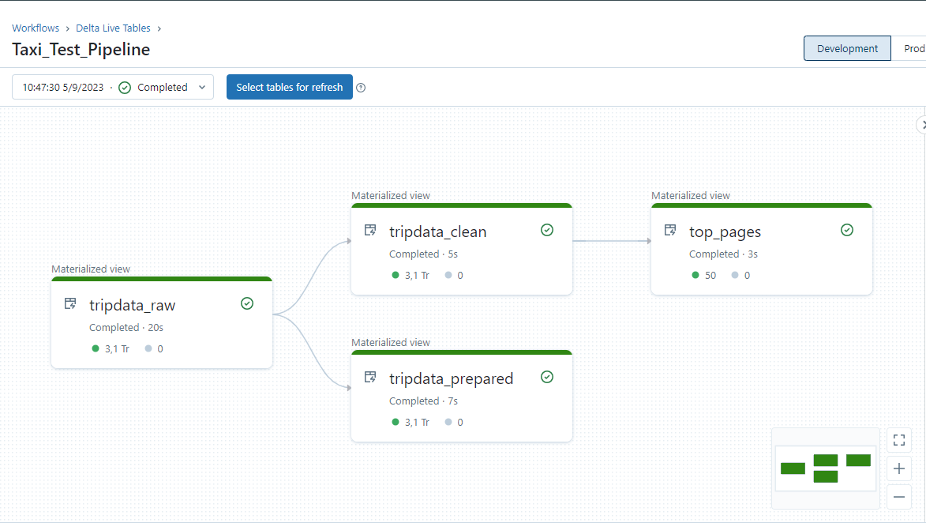The image size is (926, 523).
Task: Click Select tables for refresh button
Action: [x=290, y=87]
